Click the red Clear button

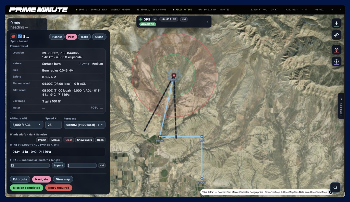(x=69, y=140)
